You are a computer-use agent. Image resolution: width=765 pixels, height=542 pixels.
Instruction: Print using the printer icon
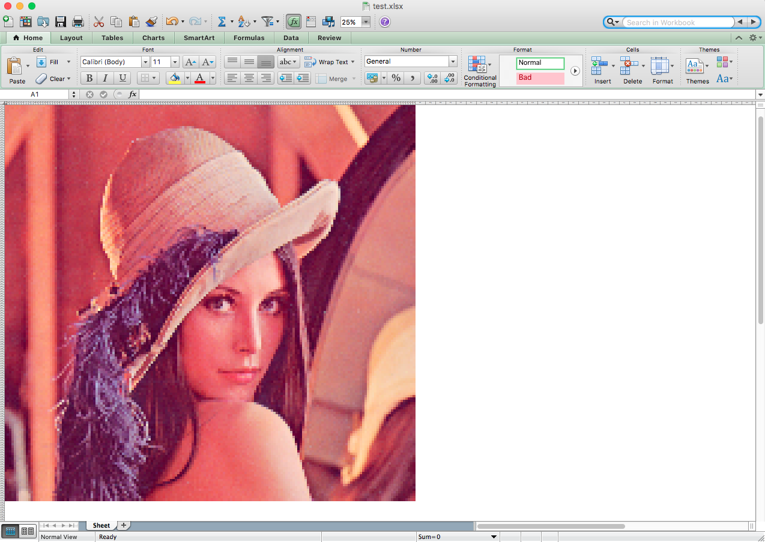(78, 22)
